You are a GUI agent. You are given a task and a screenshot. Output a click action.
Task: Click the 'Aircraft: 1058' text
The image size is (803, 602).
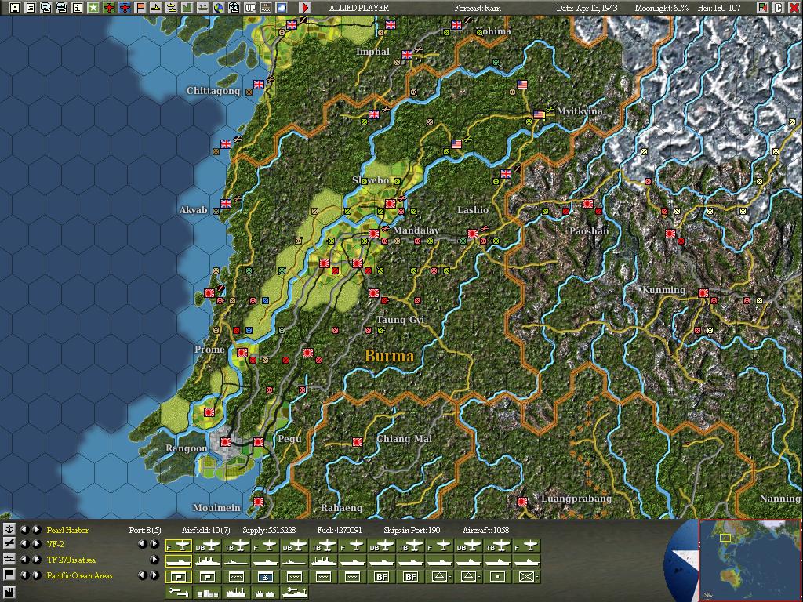click(485, 530)
